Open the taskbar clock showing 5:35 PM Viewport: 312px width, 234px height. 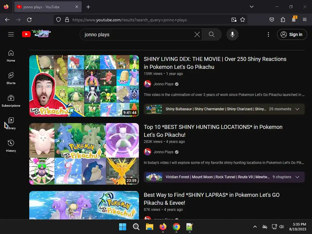[298, 227]
